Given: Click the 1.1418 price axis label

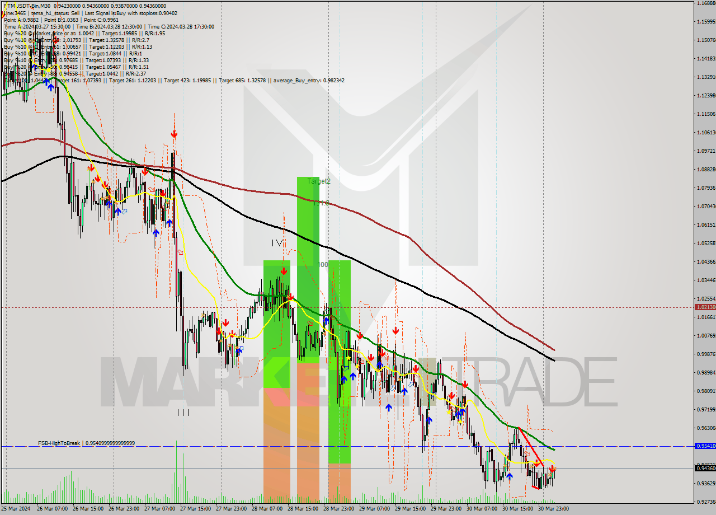Looking at the screenshot, I should point(706,58).
